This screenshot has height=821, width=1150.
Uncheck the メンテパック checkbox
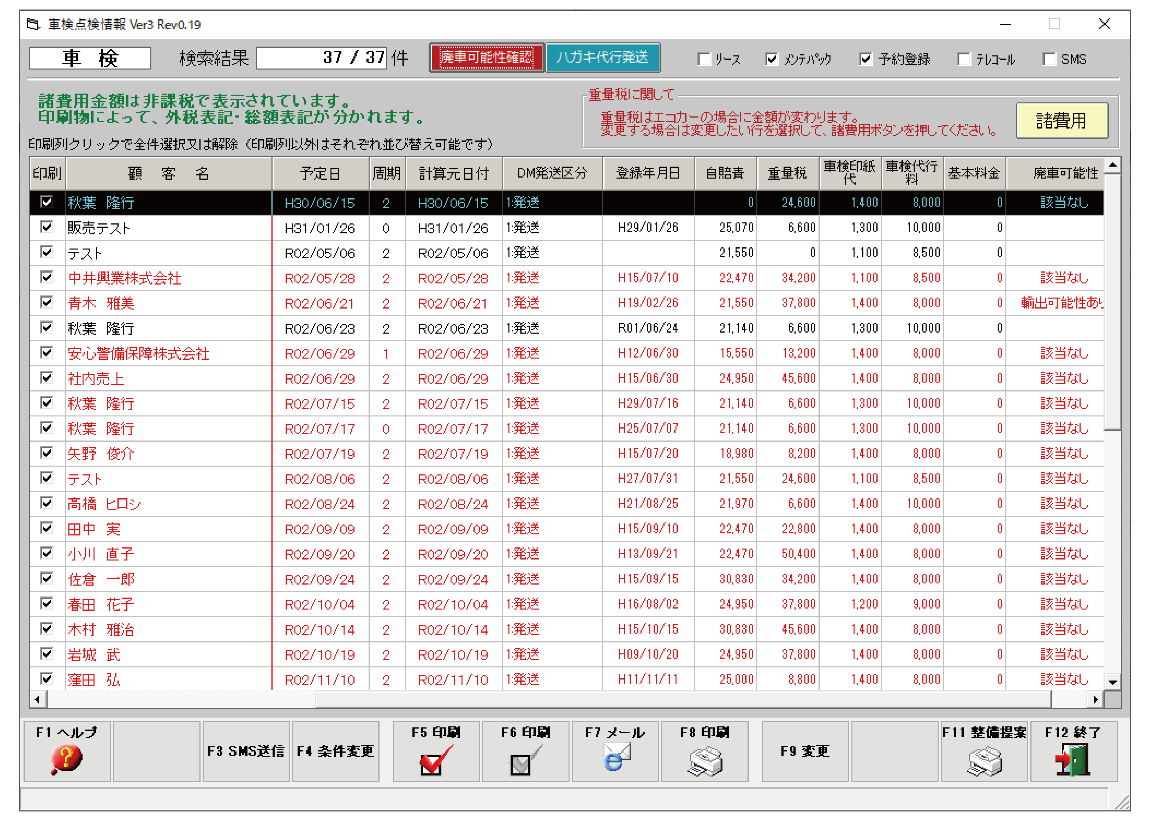[772, 59]
